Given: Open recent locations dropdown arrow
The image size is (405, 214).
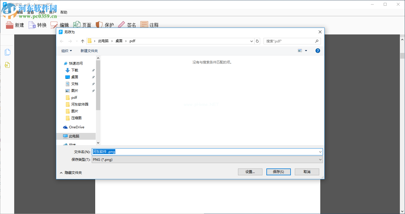Looking at the screenshot, I should click(77, 41).
